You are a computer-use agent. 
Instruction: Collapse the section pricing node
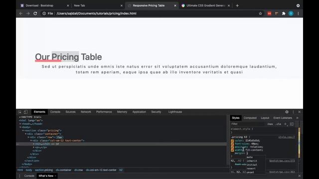(23, 130)
